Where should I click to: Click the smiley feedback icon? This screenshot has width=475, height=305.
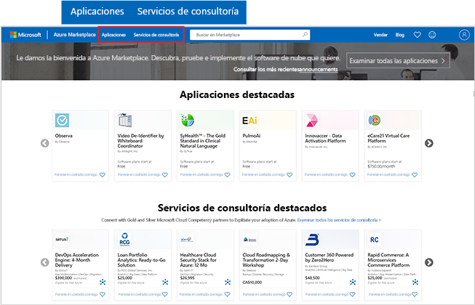pyautogui.click(x=432, y=35)
